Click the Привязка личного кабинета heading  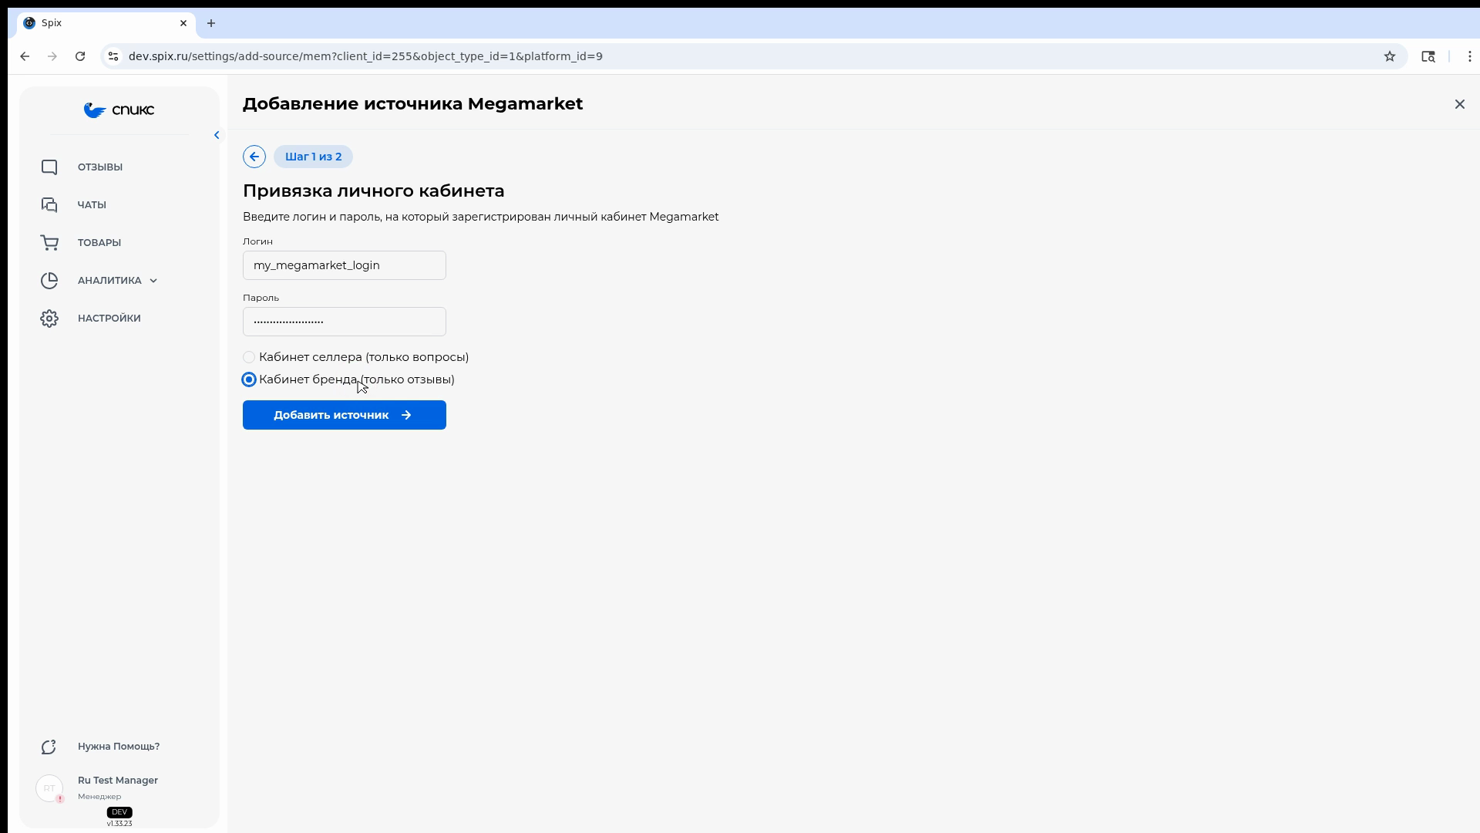(374, 191)
